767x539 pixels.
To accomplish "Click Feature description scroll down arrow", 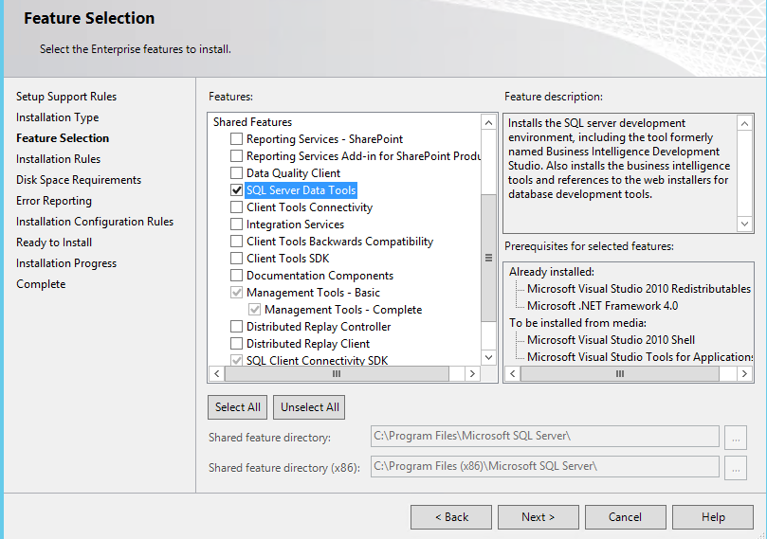I will click(744, 224).
